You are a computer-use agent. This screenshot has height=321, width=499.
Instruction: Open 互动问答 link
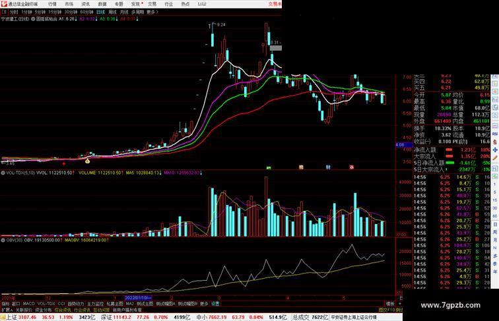pyautogui.click(x=102, y=310)
